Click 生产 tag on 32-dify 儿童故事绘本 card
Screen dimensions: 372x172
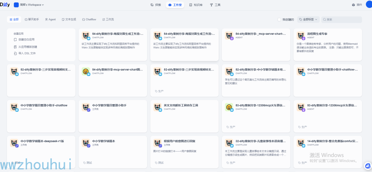coord(231,163)
